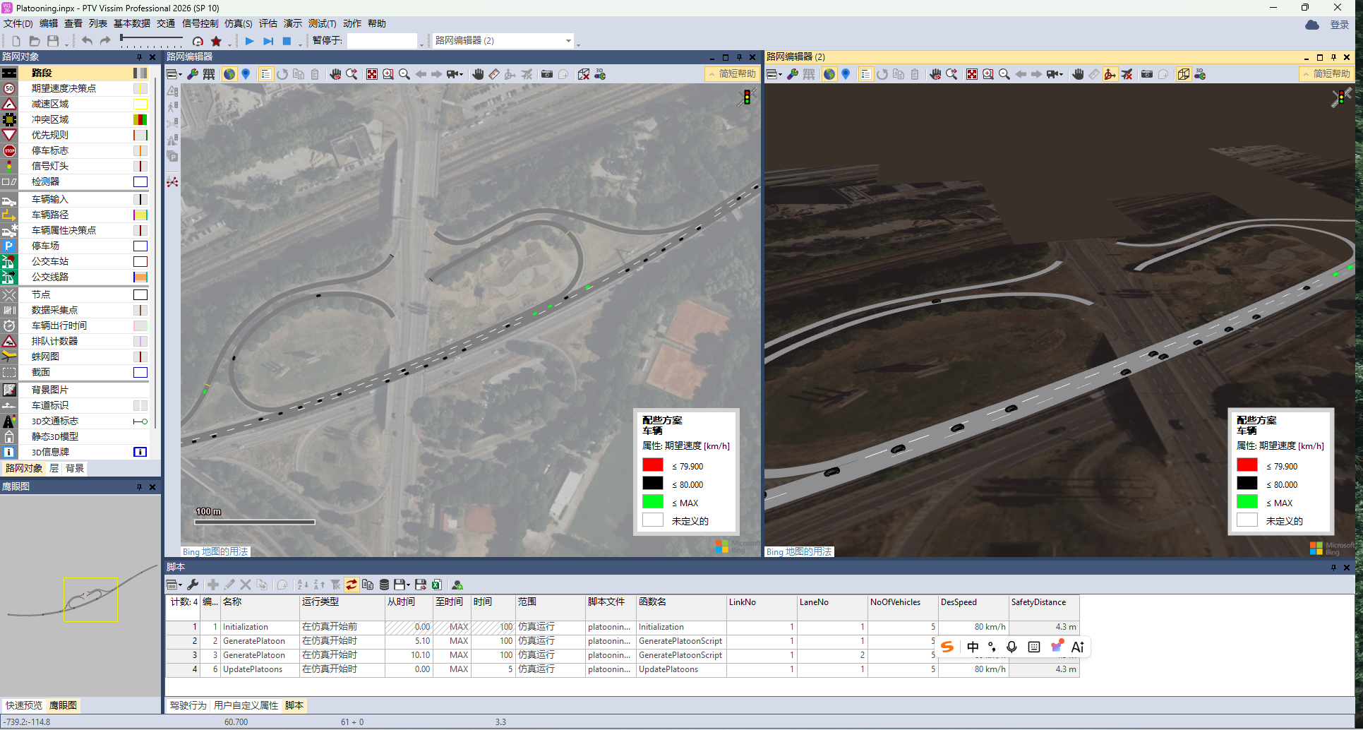This screenshot has width=1363, height=730.
Task: Toggle wireframe display in left editor
Action: pos(209,74)
